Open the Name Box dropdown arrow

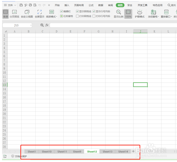click(x=31, y=25)
